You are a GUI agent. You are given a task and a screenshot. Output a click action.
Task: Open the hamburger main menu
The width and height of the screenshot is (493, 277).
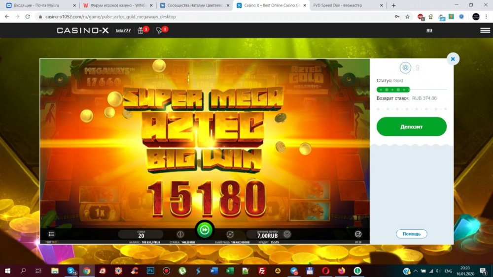485,30
